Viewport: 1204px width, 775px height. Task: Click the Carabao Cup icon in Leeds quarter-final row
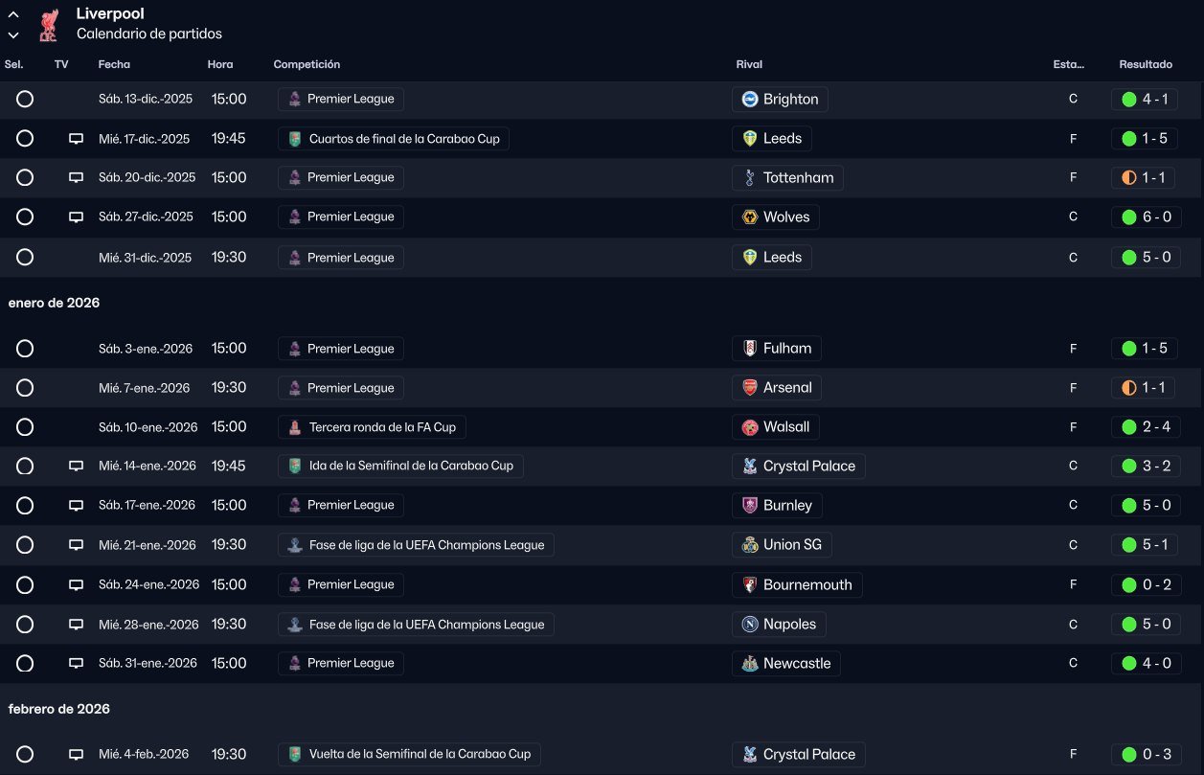pyautogui.click(x=295, y=139)
